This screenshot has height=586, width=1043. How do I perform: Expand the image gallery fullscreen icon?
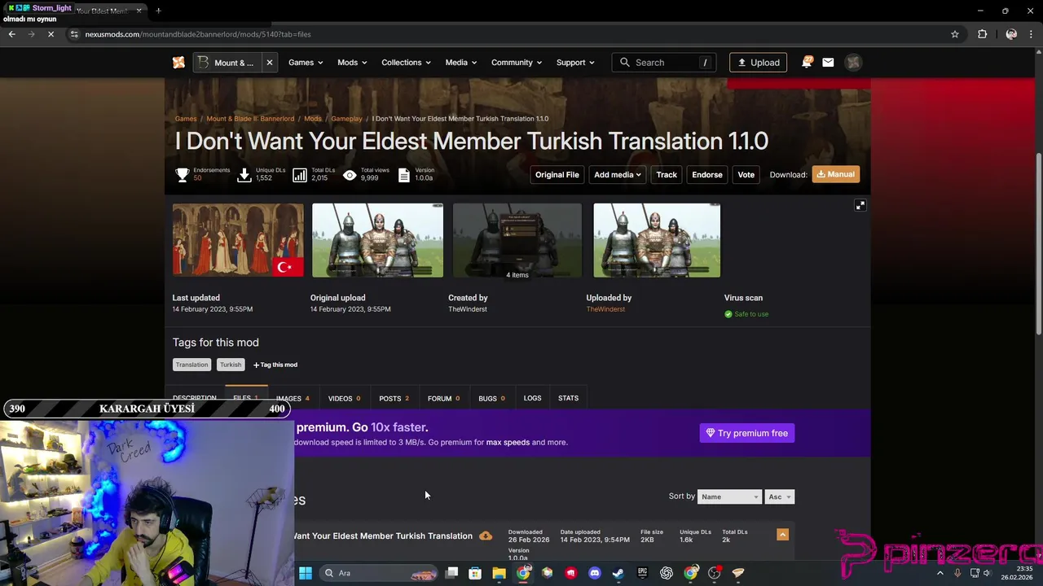[x=860, y=205]
